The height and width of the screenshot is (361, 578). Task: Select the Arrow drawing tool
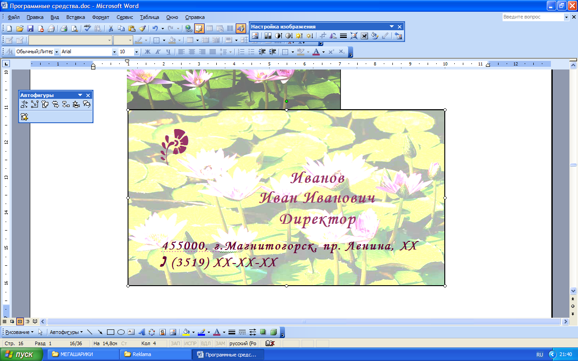(100, 332)
